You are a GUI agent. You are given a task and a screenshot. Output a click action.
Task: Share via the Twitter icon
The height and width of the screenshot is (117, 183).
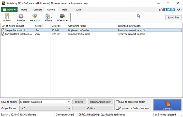point(169,9)
